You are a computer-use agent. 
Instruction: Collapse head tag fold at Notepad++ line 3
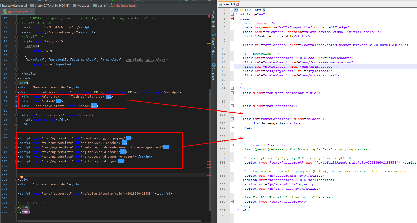point(232,19)
